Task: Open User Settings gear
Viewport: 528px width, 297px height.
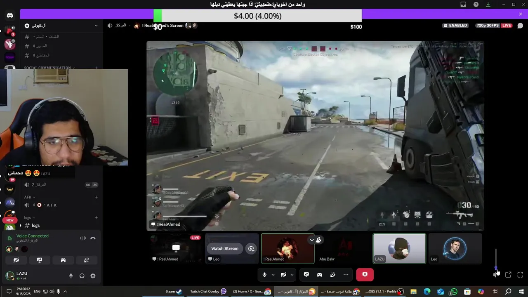Action: [x=93, y=276]
